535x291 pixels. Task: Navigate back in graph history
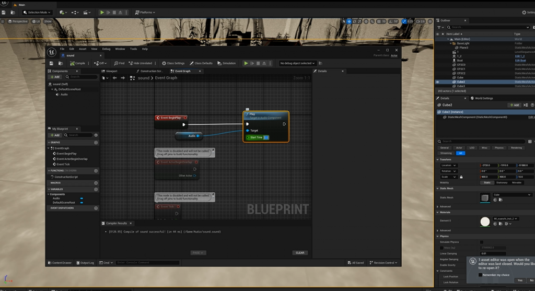pyautogui.click(x=114, y=78)
